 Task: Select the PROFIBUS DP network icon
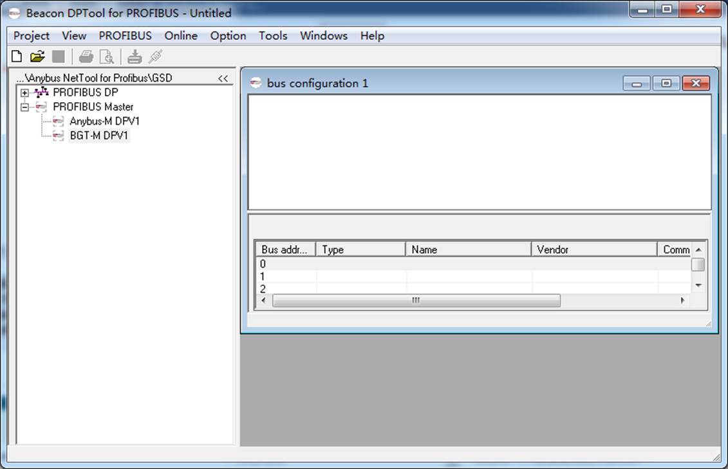pos(41,93)
